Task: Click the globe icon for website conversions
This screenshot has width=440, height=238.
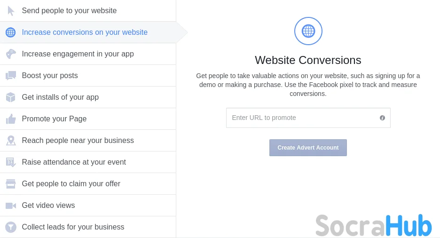Action: pyautogui.click(x=10, y=32)
